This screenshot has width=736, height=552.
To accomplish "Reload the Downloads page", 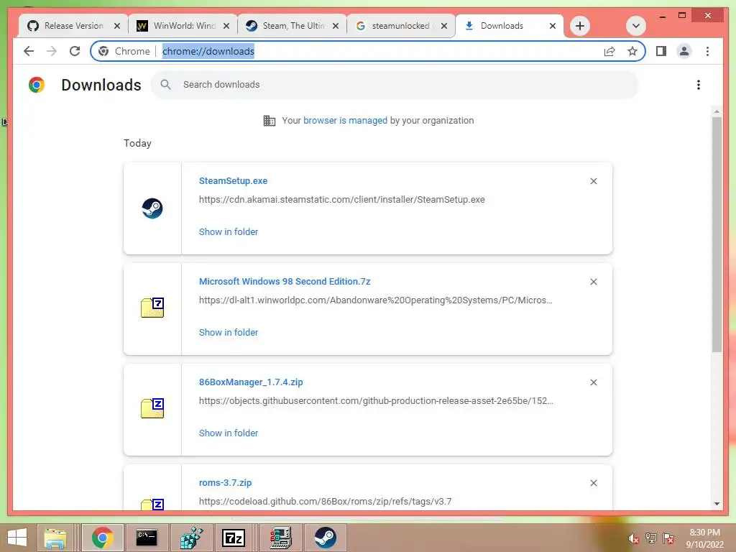I will (75, 51).
